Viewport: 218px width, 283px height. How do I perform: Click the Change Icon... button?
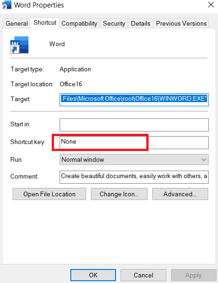click(119, 194)
